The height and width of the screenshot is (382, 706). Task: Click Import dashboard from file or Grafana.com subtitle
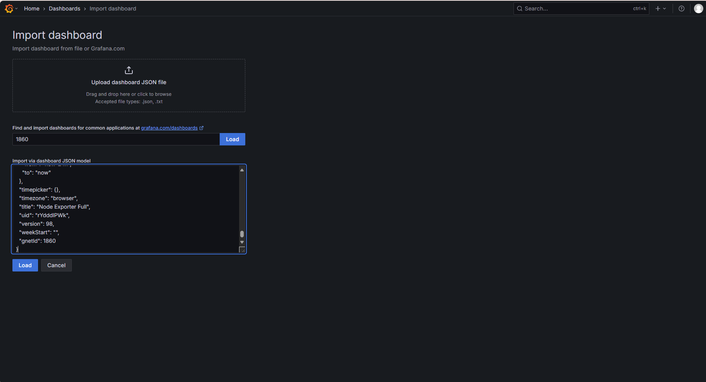pos(68,48)
